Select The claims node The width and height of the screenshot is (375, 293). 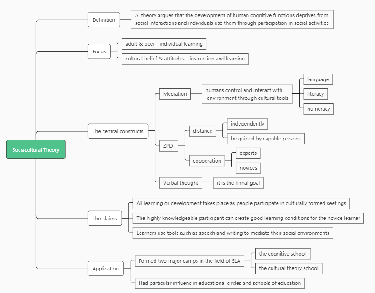104,219
